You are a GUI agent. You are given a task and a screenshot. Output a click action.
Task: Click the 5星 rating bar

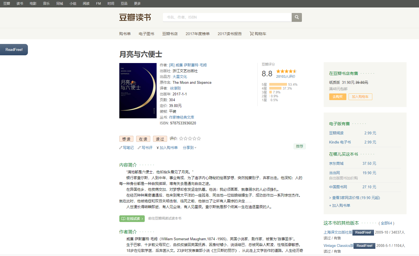278,85
